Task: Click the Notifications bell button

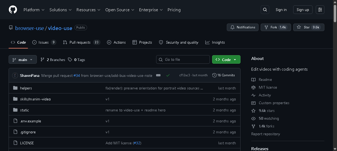Action: 243,27
